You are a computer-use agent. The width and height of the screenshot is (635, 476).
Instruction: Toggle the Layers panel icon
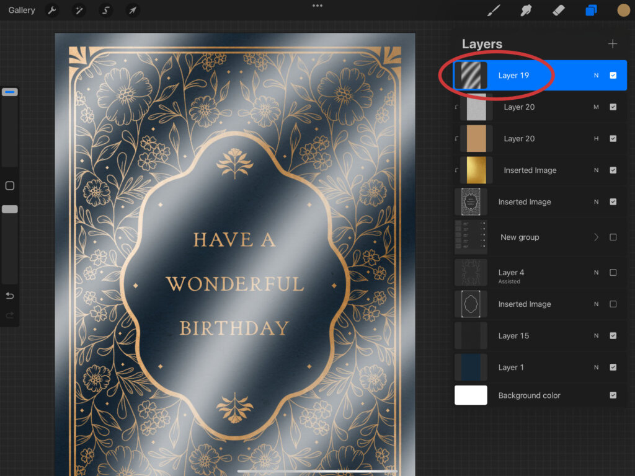(x=591, y=11)
